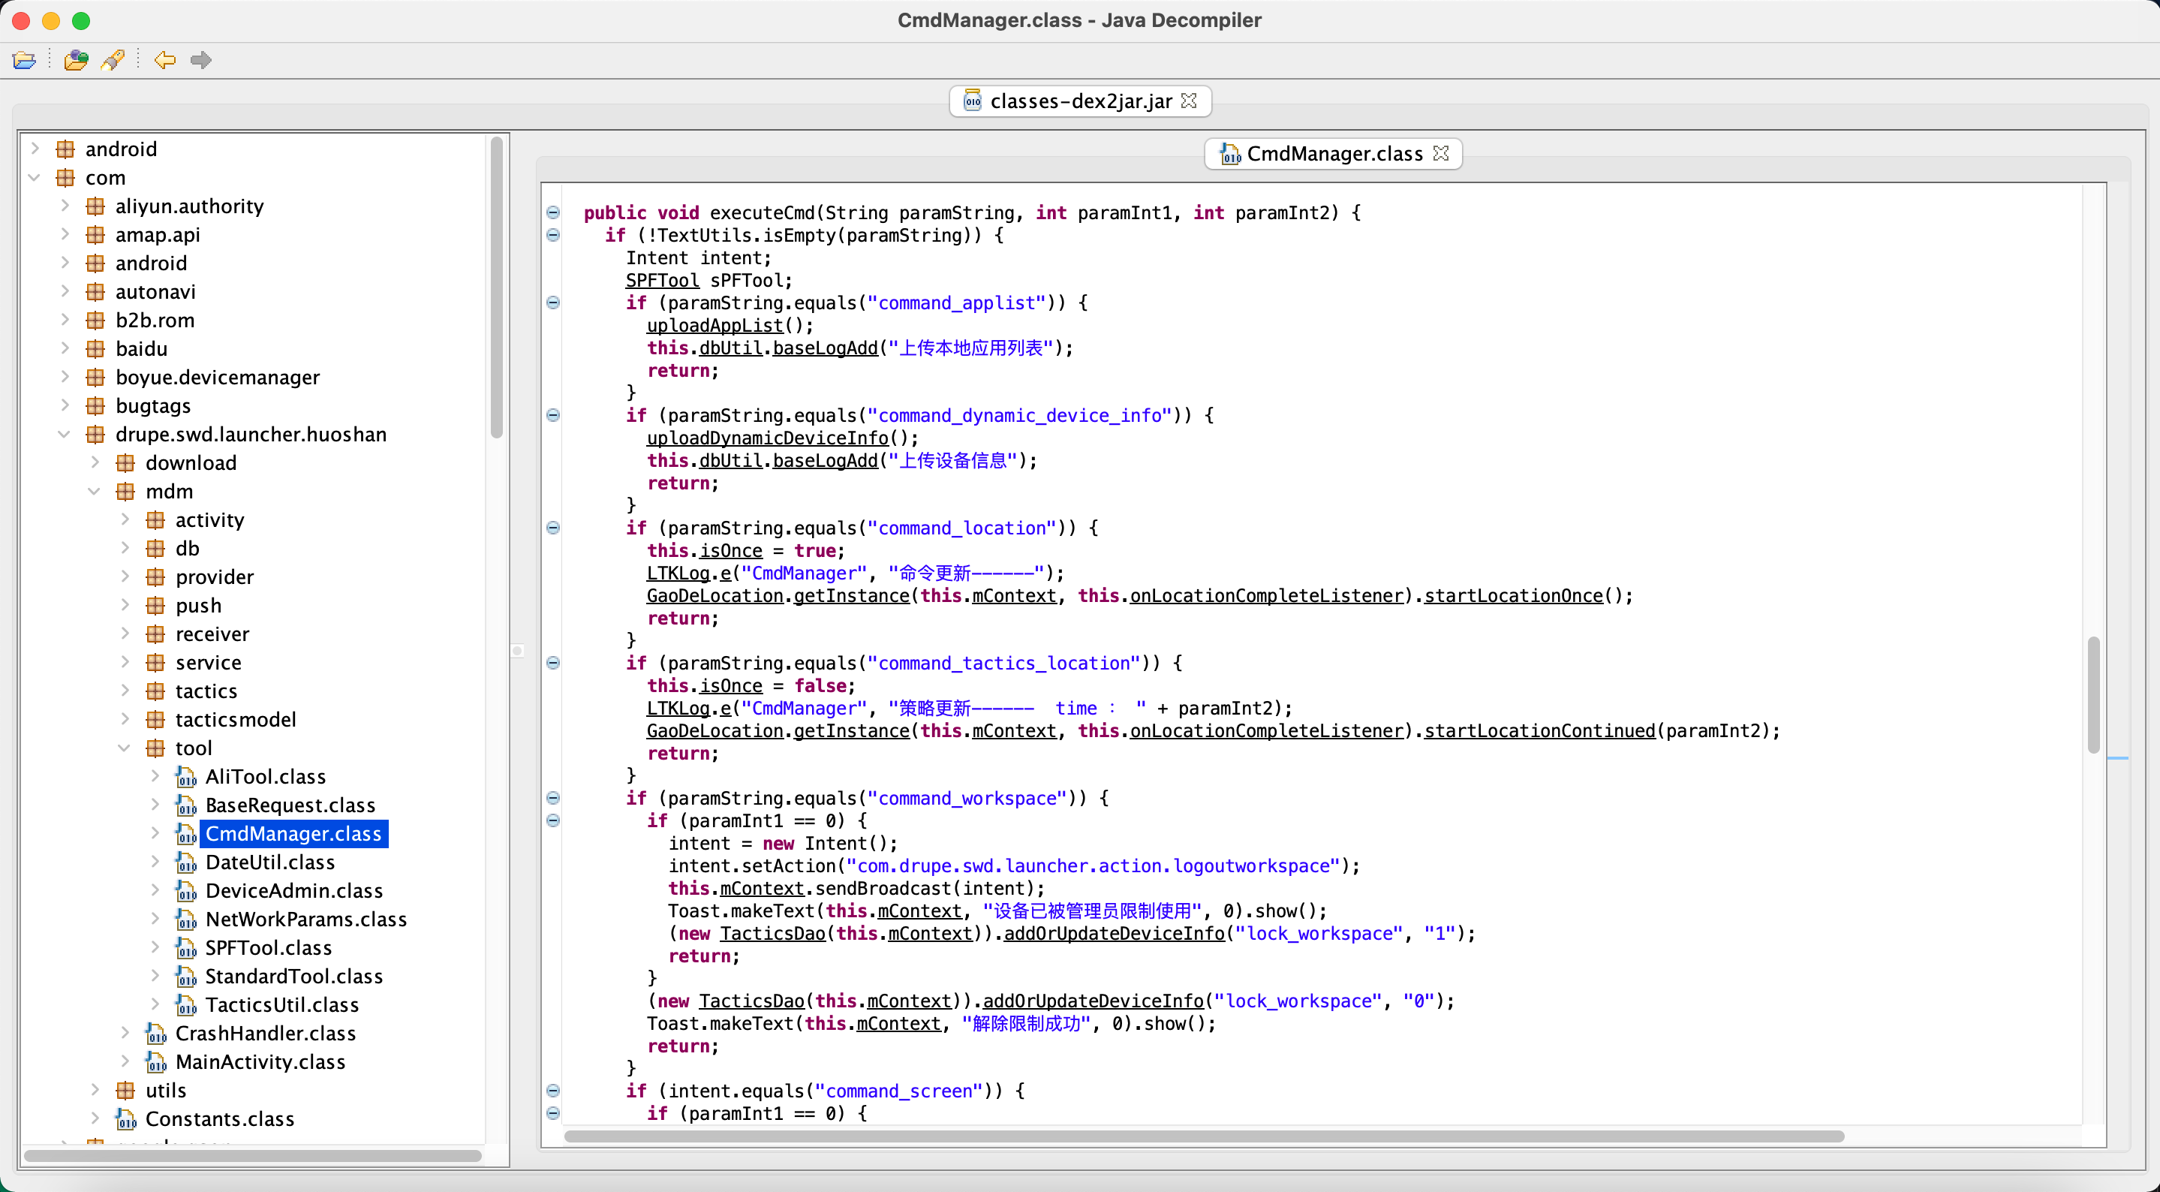
Task: Collapse the command_tactics_location block fold
Action: coord(553,663)
